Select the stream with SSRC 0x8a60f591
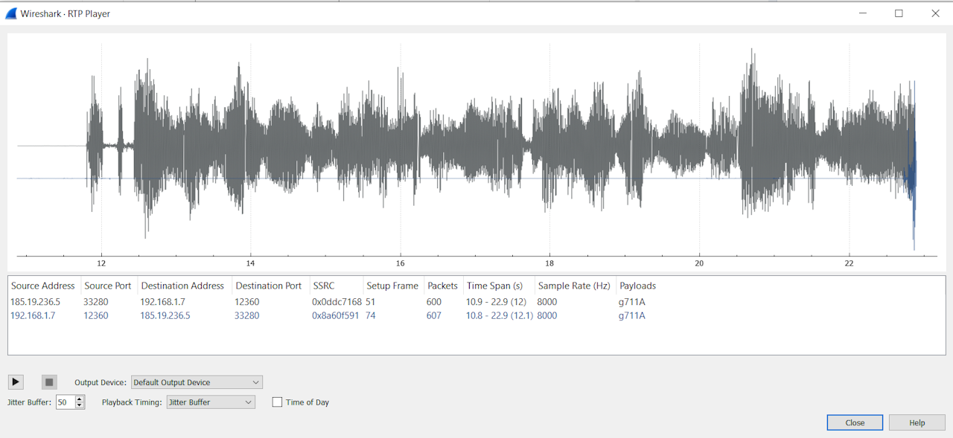The width and height of the screenshot is (953, 438). click(336, 315)
